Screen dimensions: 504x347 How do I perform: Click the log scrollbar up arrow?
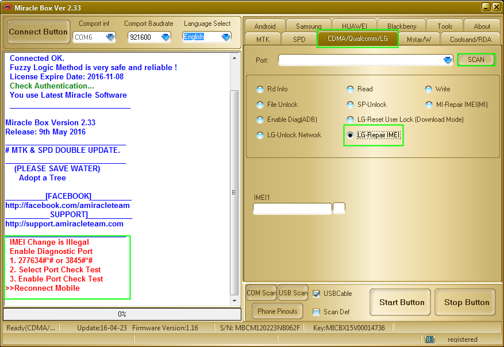pyautogui.click(x=234, y=58)
